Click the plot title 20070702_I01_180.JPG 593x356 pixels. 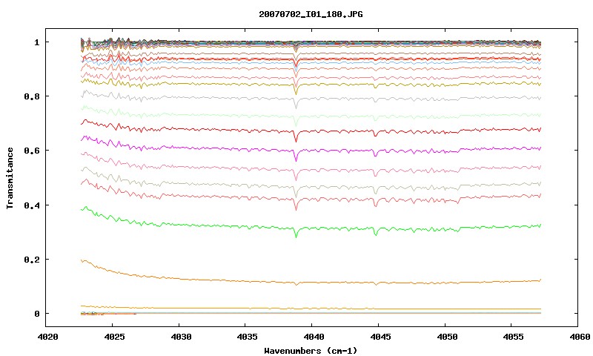point(311,14)
